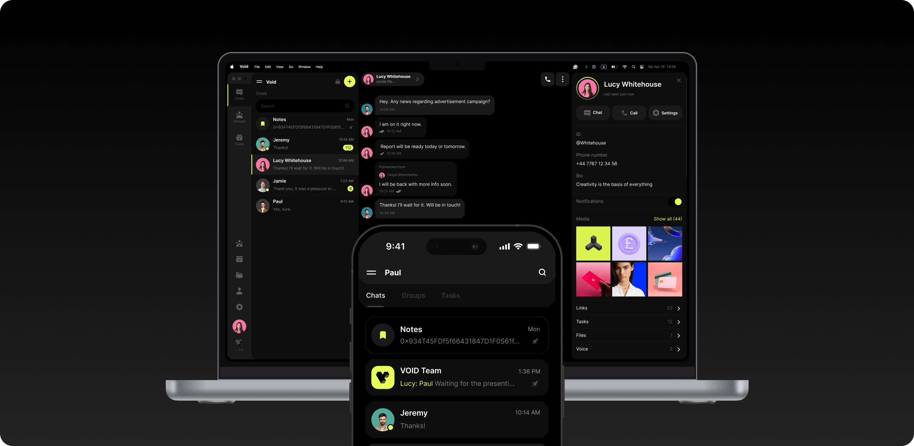
Task: Click into the chats Search field
Action: [305, 105]
